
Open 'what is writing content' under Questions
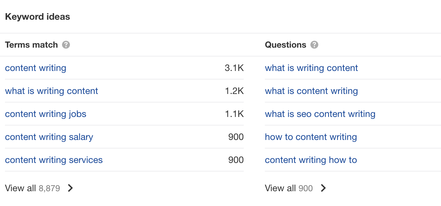tap(311, 68)
